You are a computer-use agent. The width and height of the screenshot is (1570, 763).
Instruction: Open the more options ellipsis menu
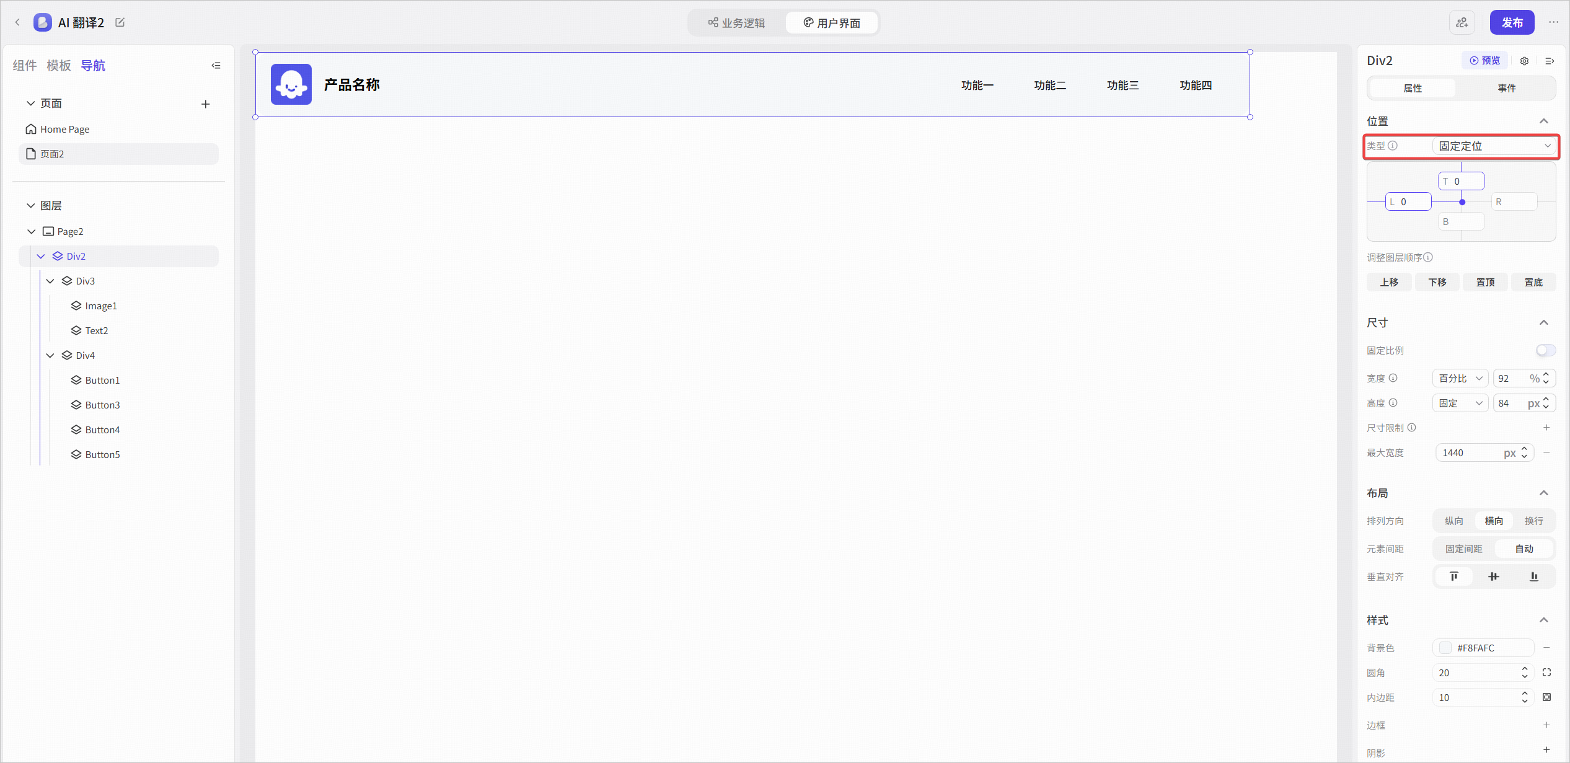(x=1553, y=22)
